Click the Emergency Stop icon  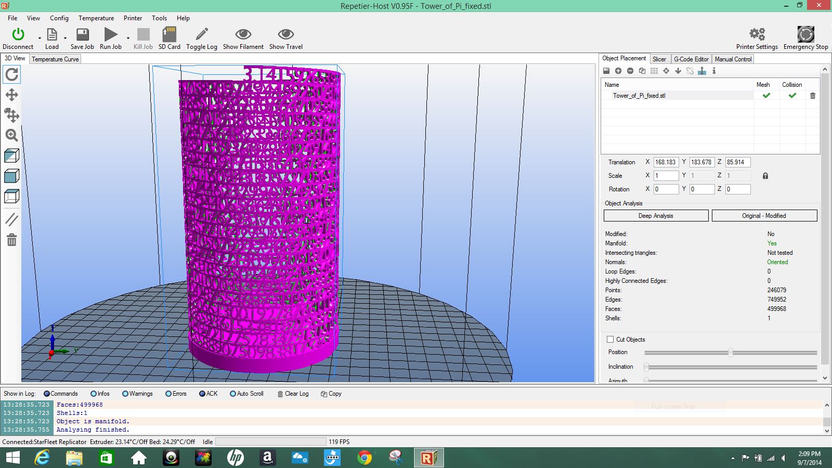pos(805,35)
